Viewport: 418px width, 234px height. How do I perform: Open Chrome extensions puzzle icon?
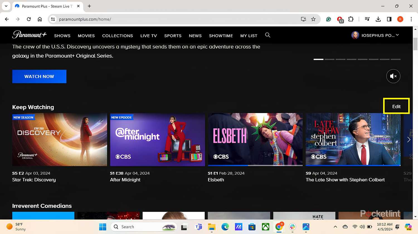pyautogui.click(x=351, y=19)
